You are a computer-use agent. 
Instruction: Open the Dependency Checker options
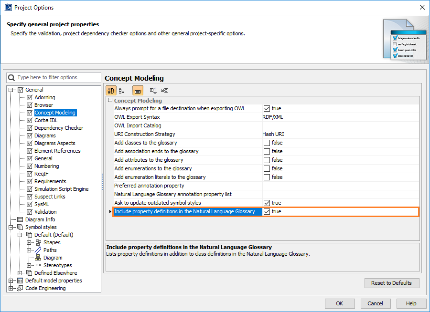pos(58,128)
